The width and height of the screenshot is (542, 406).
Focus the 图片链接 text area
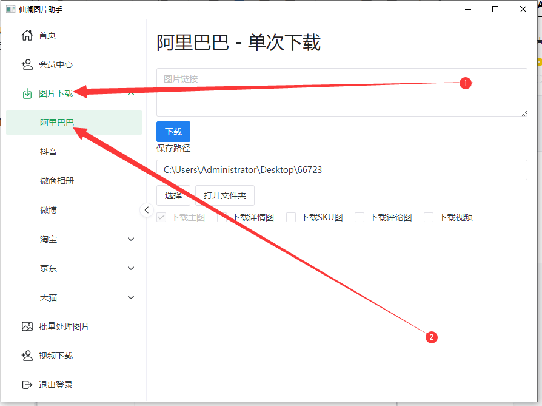coord(342,92)
